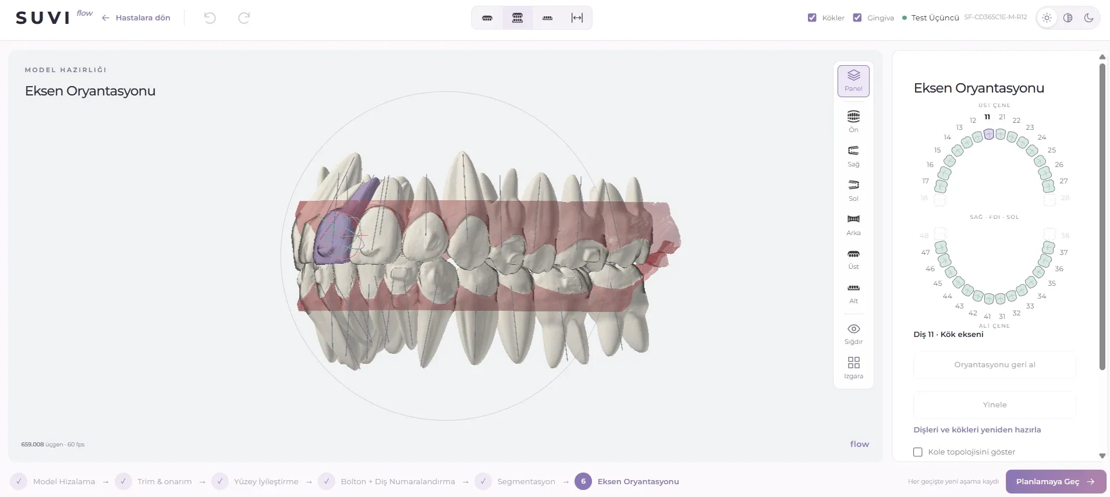The width and height of the screenshot is (1110, 497).
Task: Switch to contrast theme half-circle icon
Action: pyautogui.click(x=1068, y=18)
